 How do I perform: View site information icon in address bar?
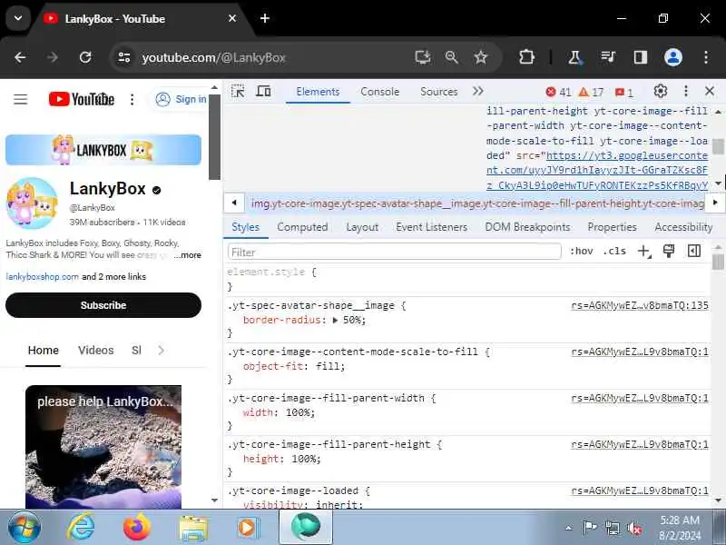124,57
